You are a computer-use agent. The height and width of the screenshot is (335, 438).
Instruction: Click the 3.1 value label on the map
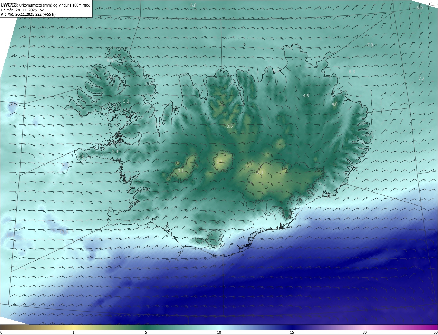181,171
